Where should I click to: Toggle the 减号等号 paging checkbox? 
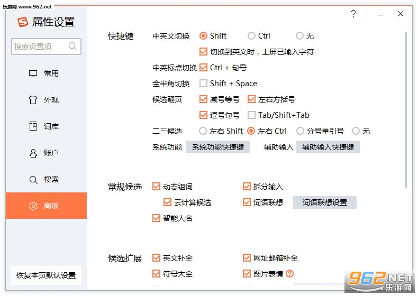[x=203, y=99]
